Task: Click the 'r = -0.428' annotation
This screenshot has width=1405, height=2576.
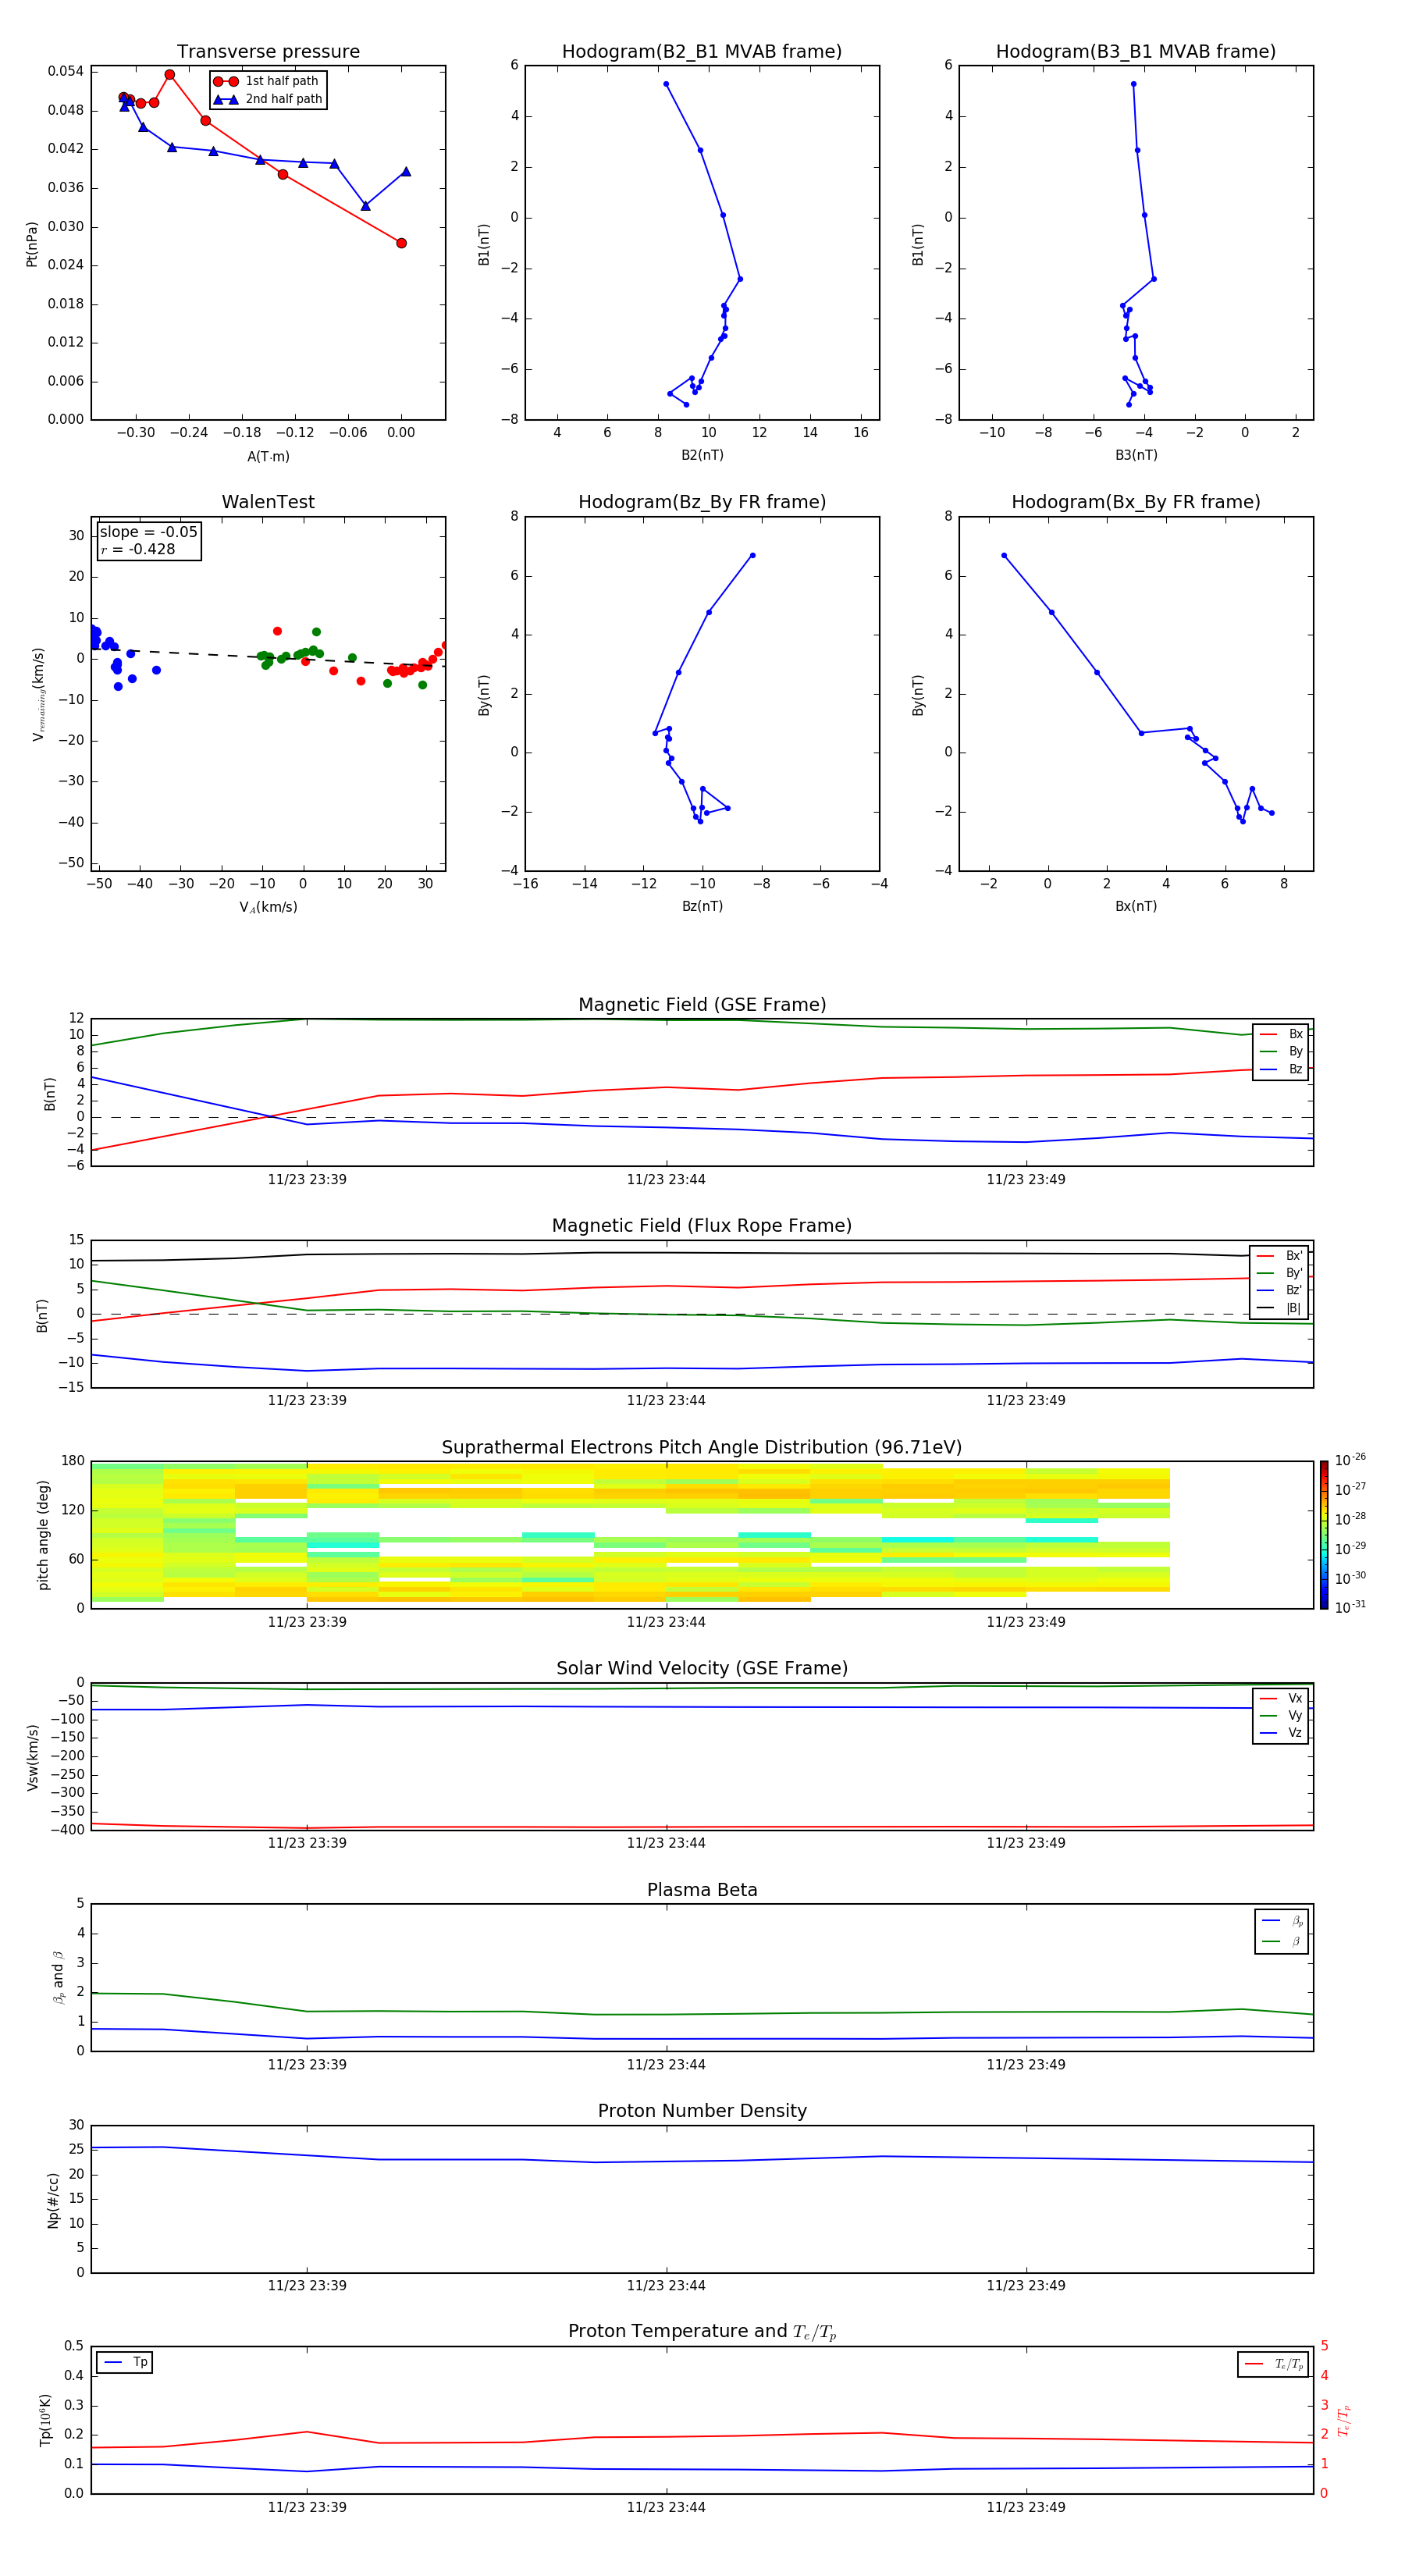Action: (x=138, y=549)
